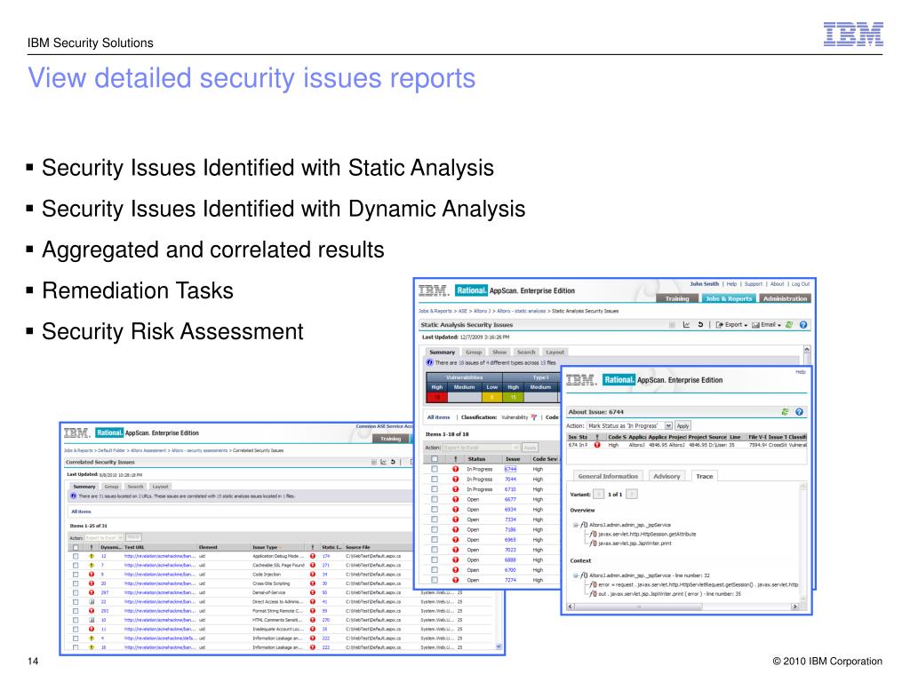Click the IBM logo in the slide header
This screenshot has height=682, width=910.
point(853,35)
